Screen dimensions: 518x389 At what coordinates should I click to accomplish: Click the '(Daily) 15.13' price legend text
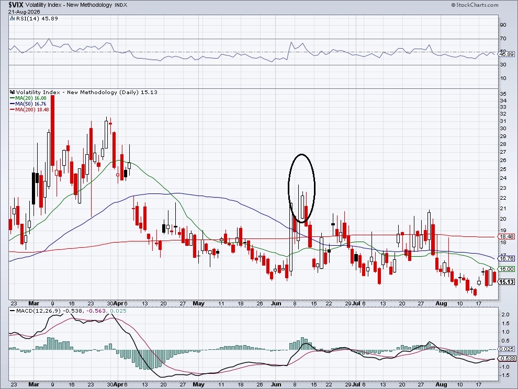138,93
